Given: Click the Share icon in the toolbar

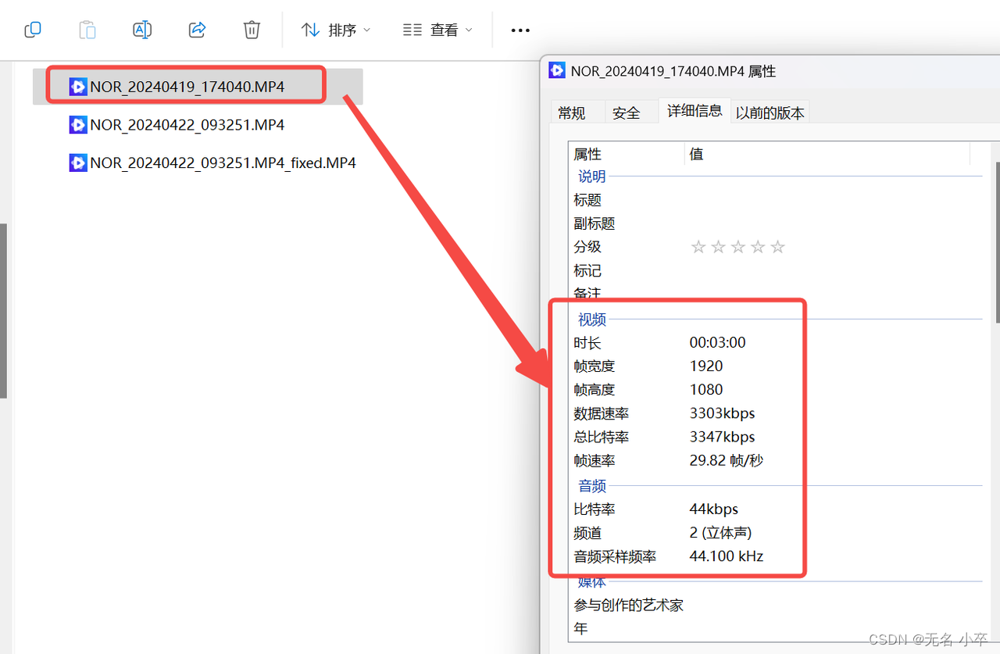Looking at the screenshot, I should pyautogui.click(x=196, y=30).
